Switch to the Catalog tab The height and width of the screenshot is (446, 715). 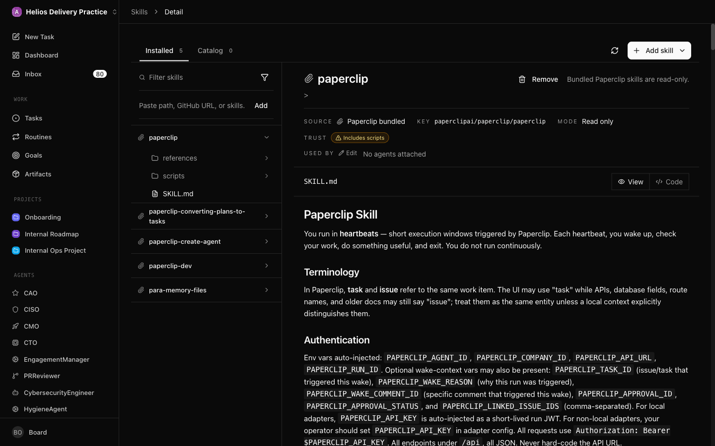point(215,51)
